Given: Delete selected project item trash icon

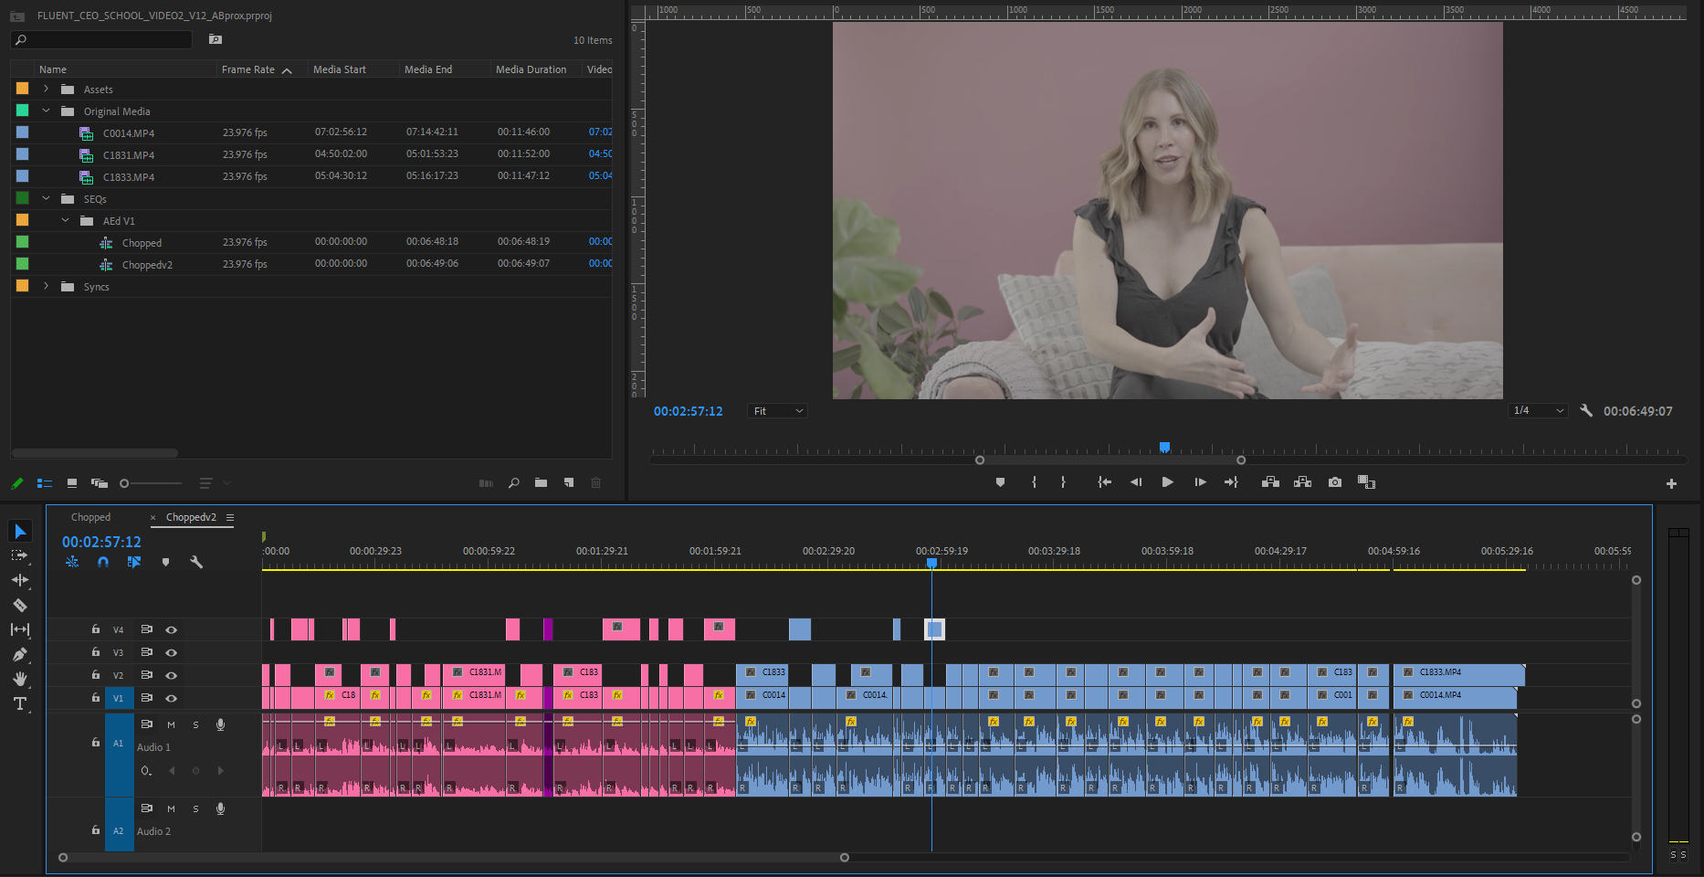Looking at the screenshot, I should coord(596,483).
